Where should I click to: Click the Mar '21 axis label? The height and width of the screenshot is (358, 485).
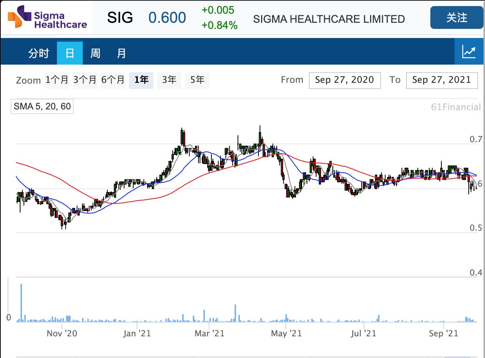209,333
